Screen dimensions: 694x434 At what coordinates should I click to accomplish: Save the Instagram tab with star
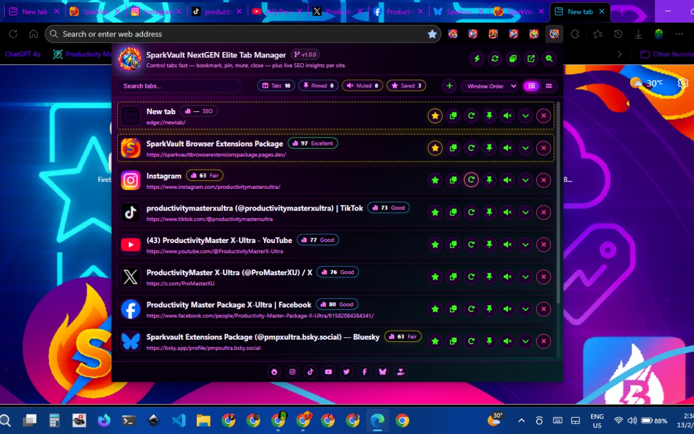(x=435, y=180)
